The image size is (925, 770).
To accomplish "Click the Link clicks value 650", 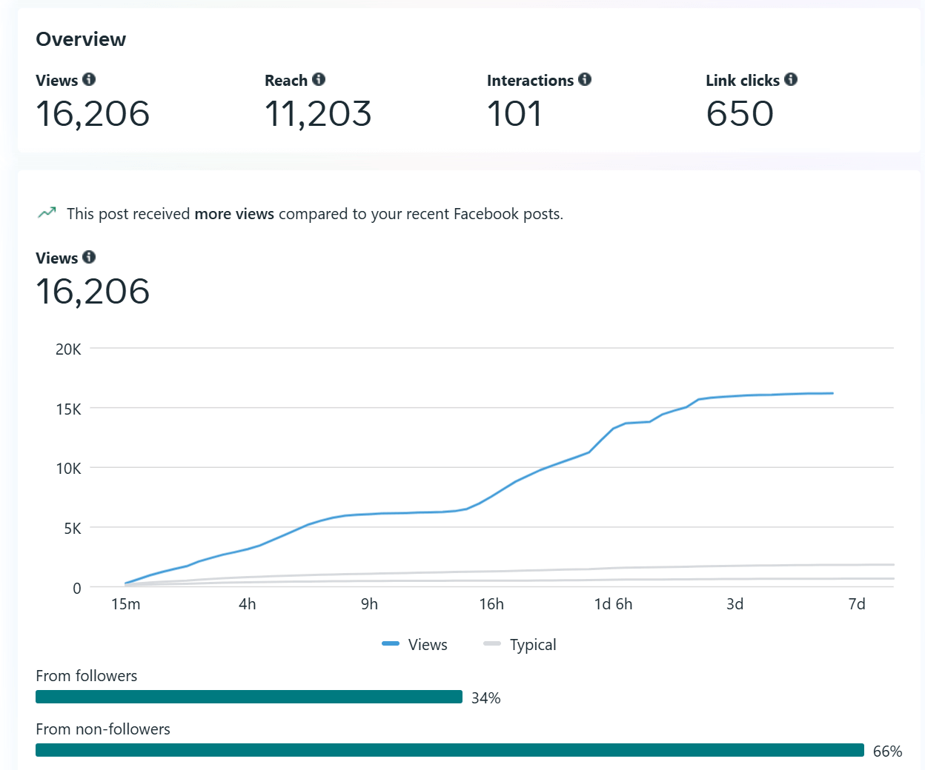I will pyautogui.click(x=740, y=114).
